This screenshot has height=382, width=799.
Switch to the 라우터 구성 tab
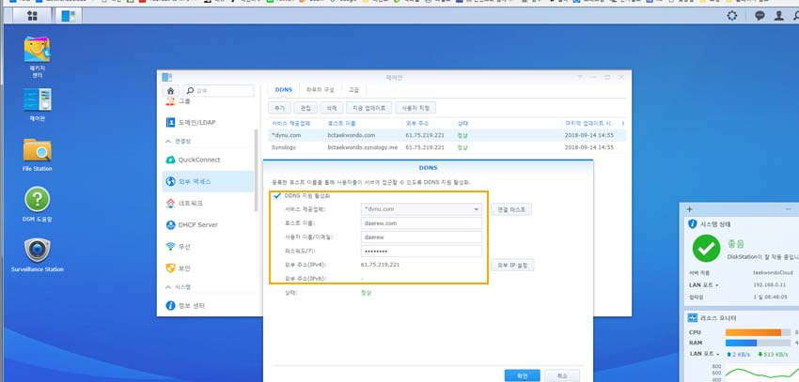point(320,89)
